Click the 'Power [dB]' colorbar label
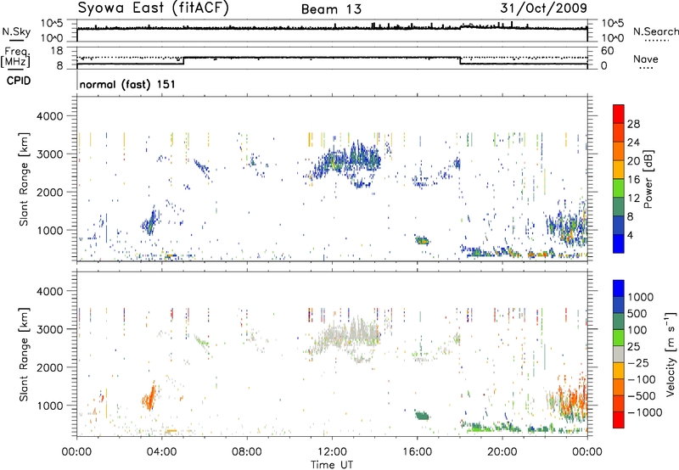The width and height of the screenshot is (679, 470). 648,179
